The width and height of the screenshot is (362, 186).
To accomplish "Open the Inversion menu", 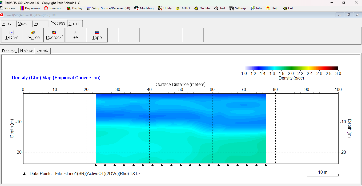I will click(53, 8).
